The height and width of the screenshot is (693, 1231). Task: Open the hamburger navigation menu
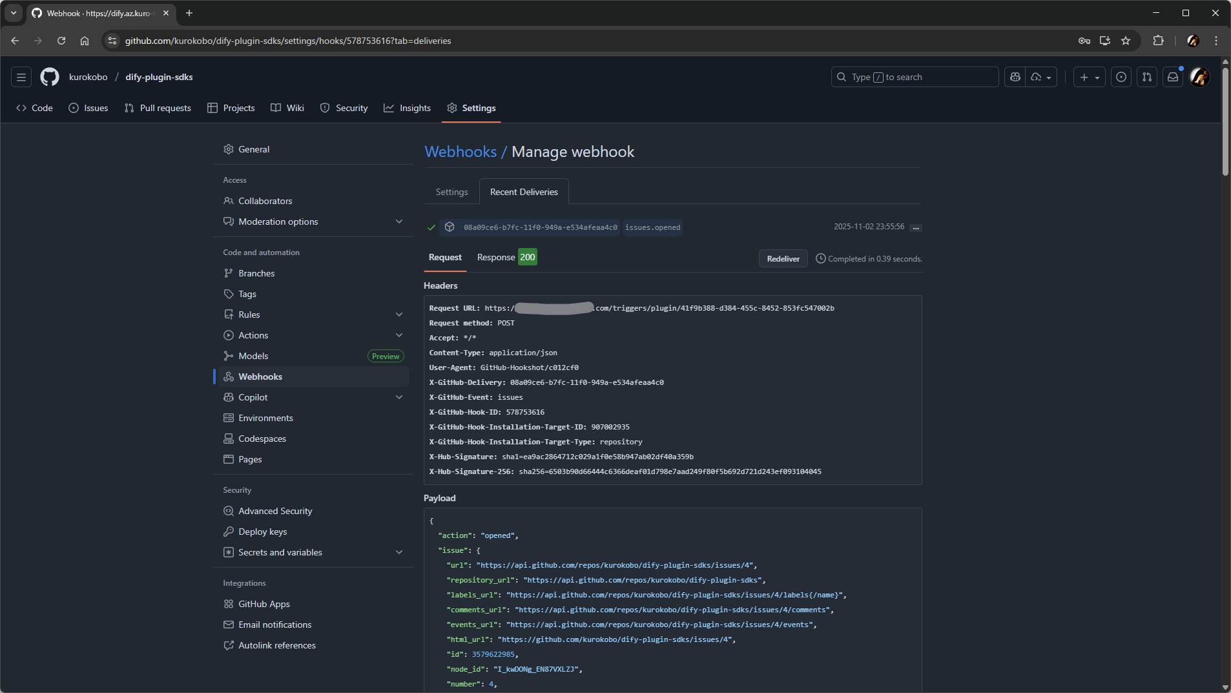pos(21,77)
